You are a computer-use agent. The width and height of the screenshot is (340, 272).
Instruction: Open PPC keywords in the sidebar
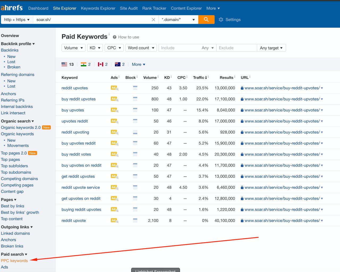click(x=14, y=261)
